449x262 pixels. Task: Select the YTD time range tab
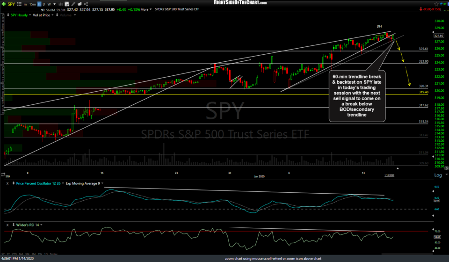point(14,254)
